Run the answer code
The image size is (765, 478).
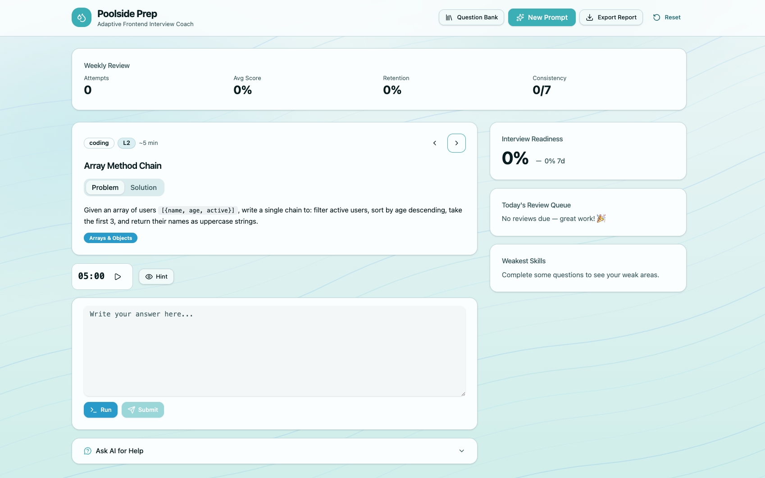(100, 410)
